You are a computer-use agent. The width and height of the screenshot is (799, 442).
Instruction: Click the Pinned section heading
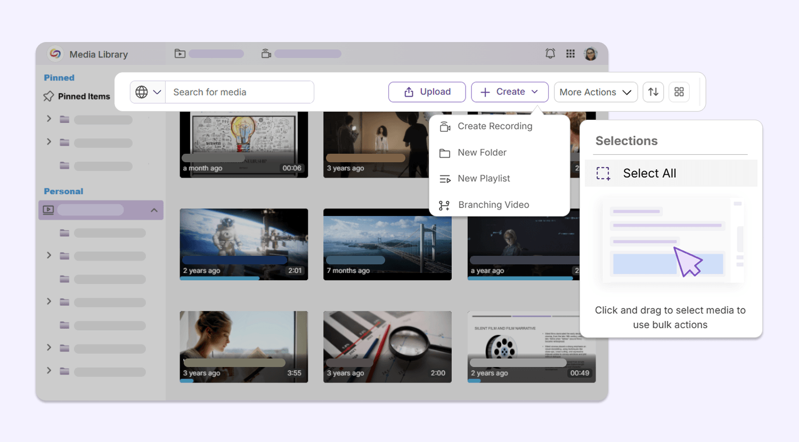[x=59, y=78]
